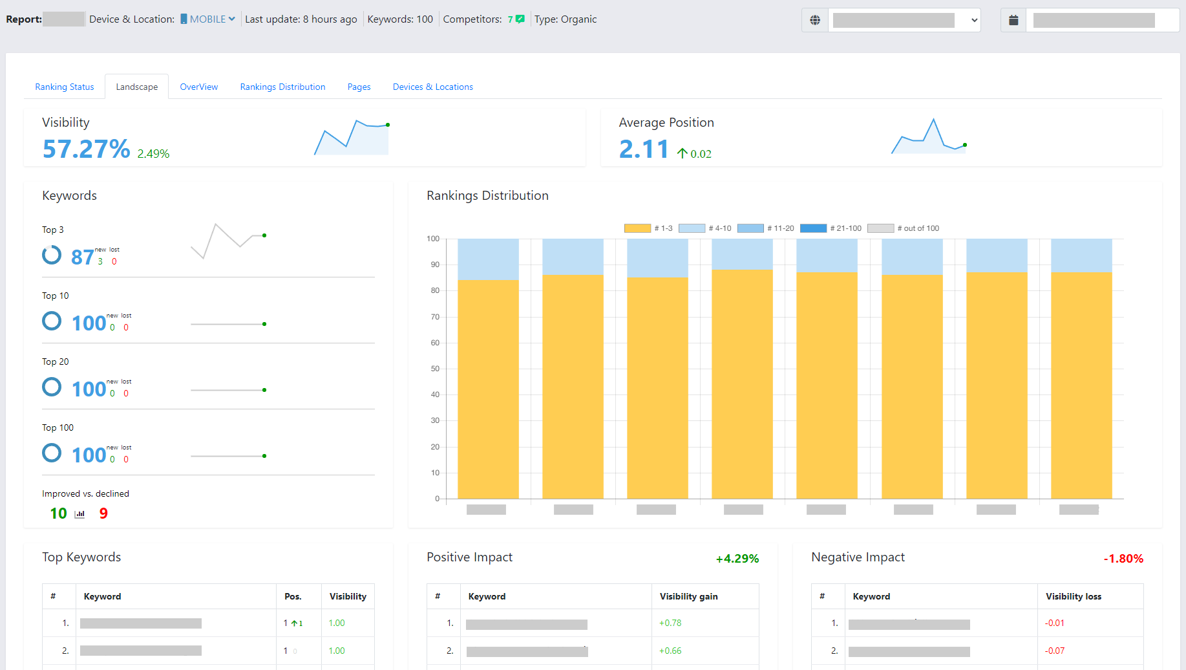Toggle the # 4-10 legend swatch
The height and width of the screenshot is (670, 1186).
(x=692, y=228)
